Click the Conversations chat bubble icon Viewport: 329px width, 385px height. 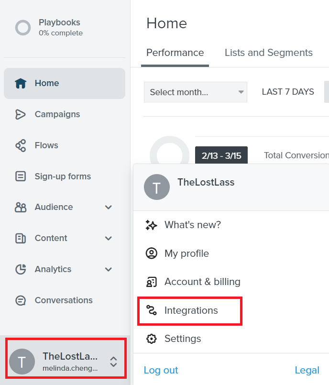(x=21, y=300)
